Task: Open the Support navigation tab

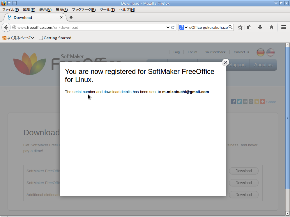Action: (x=238, y=65)
